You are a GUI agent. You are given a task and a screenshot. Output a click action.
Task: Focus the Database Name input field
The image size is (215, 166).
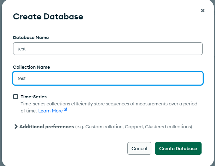click(107, 49)
